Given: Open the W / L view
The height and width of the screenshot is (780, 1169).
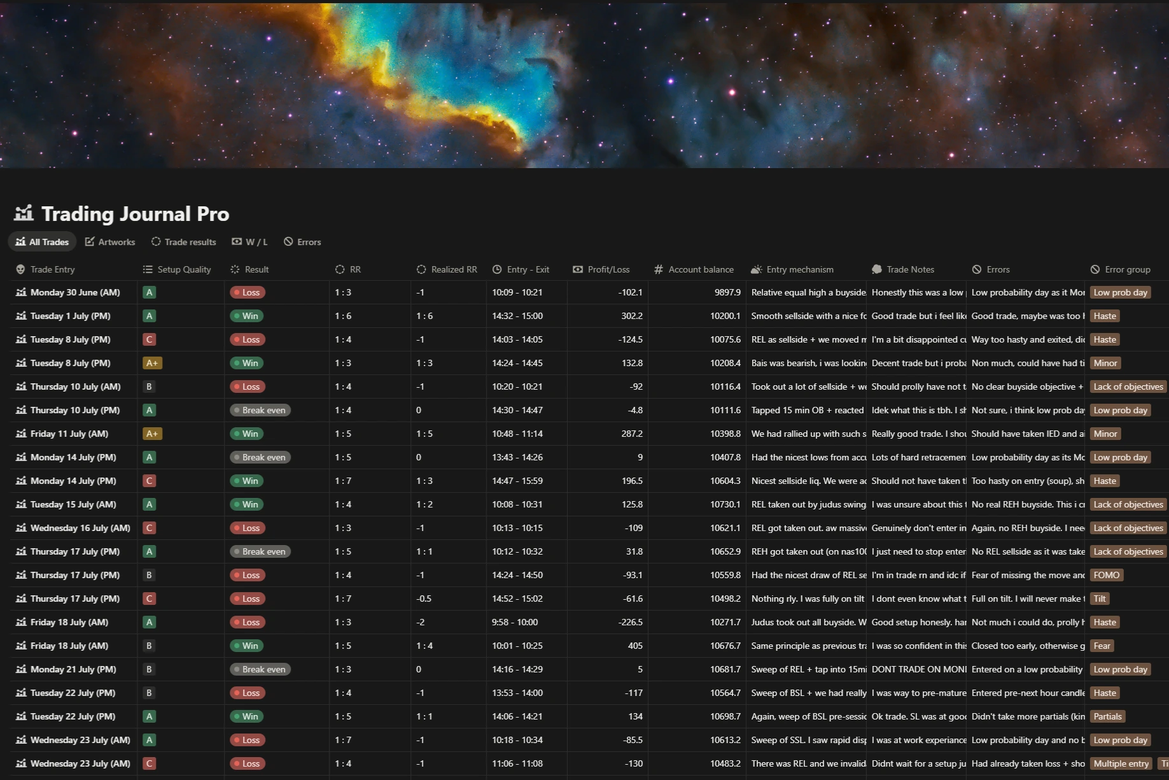Looking at the screenshot, I should coord(249,241).
